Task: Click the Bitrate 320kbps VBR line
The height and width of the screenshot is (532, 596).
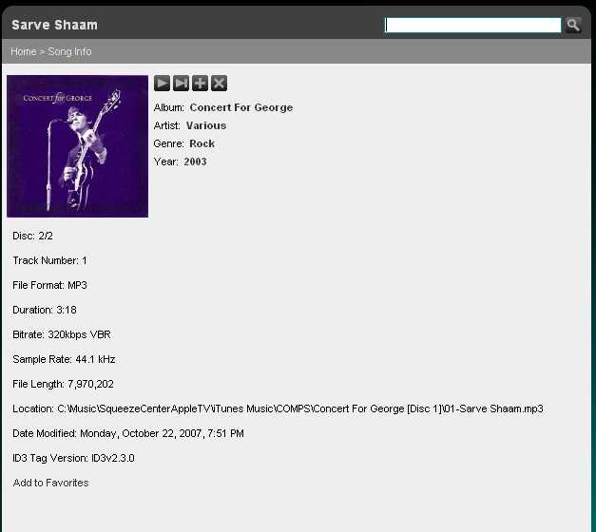Action: click(62, 334)
